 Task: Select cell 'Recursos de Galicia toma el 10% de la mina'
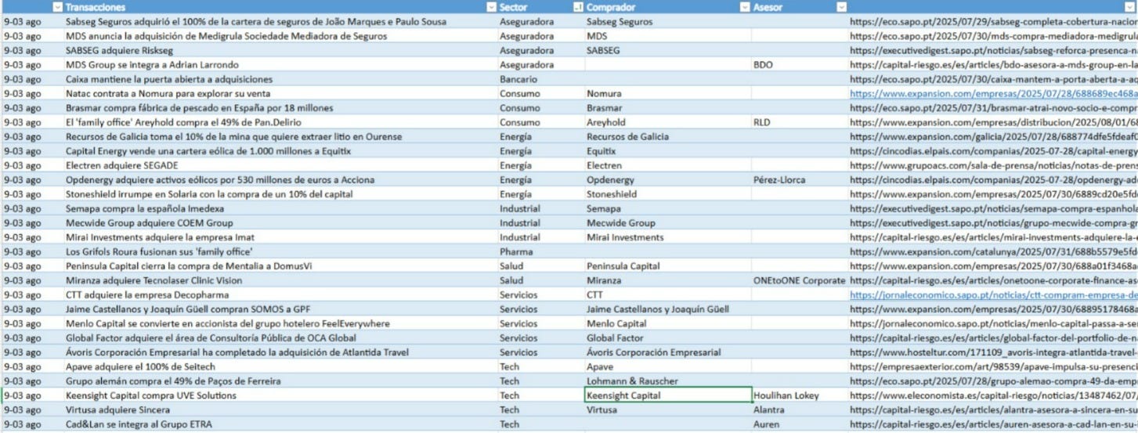click(280, 137)
